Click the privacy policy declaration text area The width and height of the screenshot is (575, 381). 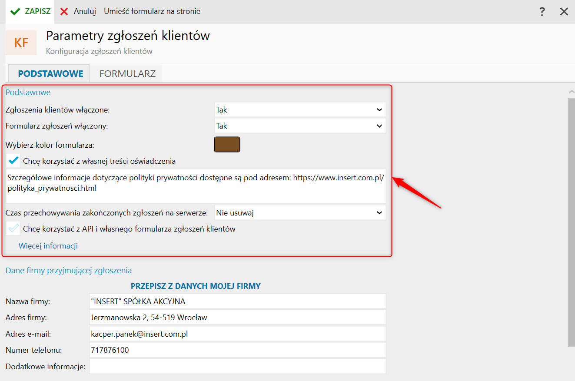196,186
